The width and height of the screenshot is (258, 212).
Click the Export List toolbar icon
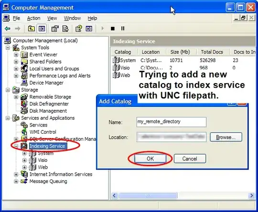[65, 29]
